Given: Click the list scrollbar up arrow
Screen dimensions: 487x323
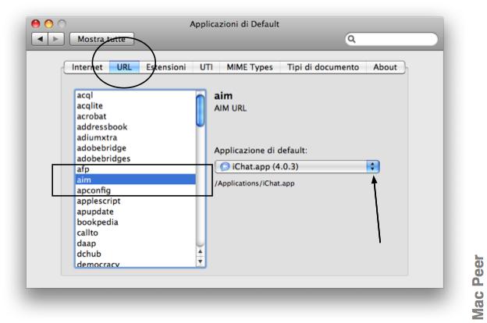Looking at the screenshot, I should [x=201, y=251].
